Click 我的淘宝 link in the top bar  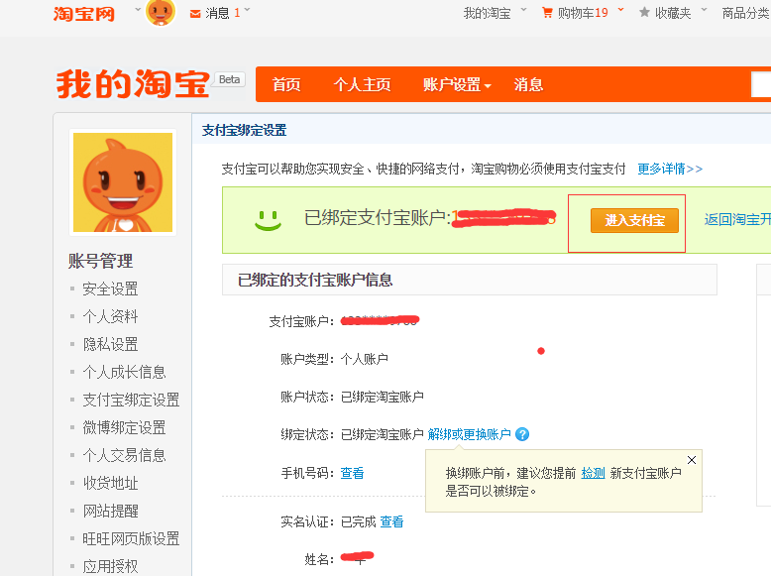click(x=487, y=13)
